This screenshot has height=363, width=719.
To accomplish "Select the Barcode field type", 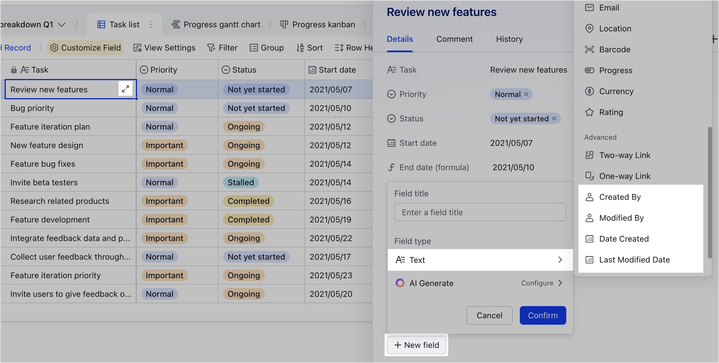I will [x=614, y=49].
